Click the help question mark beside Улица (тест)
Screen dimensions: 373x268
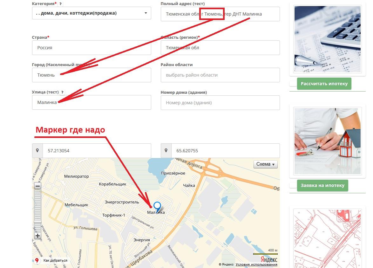click(x=62, y=92)
